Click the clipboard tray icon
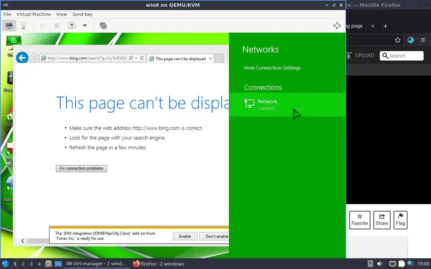The height and width of the screenshot is (269, 431). pyautogui.click(x=401, y=264)
